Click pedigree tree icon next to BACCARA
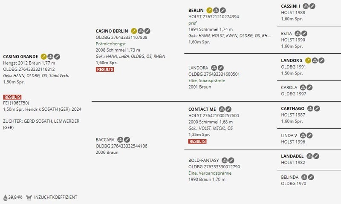 (120, 139)
